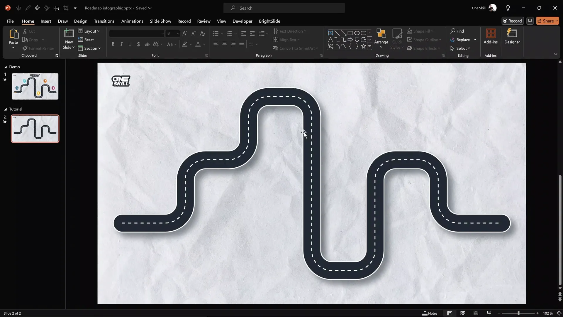Open the Add-ins pane

point(491,36)
